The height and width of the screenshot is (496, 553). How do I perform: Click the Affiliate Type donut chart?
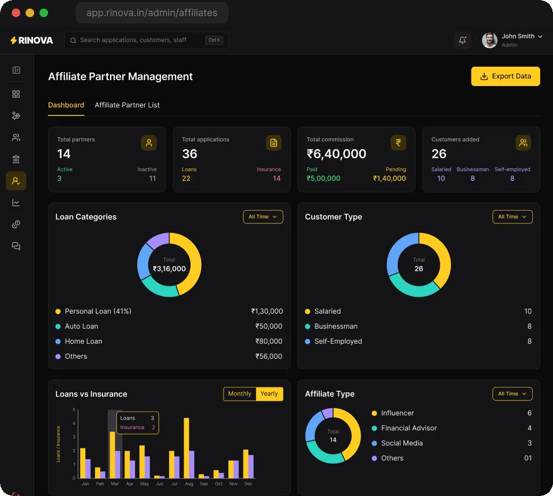tap(333, 436)
